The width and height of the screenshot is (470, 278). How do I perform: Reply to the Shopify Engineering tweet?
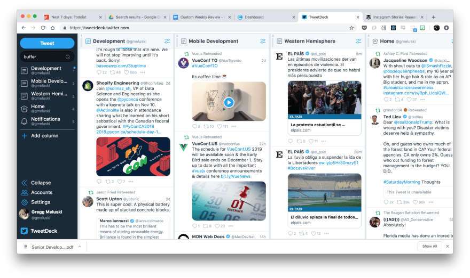point(99,182)
